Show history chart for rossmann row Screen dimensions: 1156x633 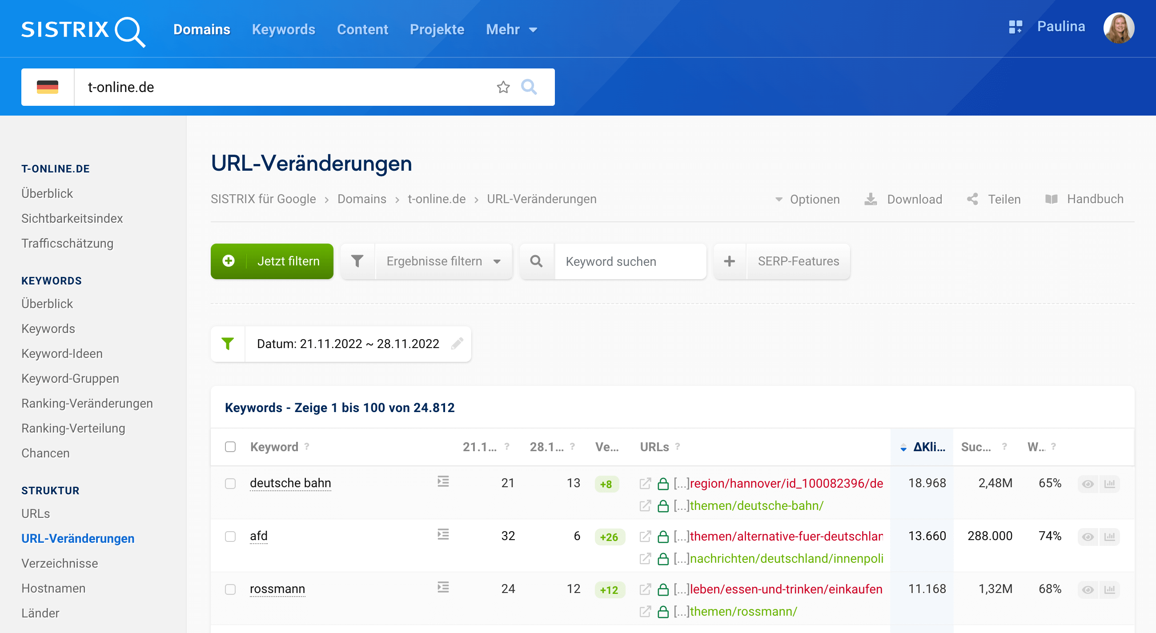[1109, 590]
